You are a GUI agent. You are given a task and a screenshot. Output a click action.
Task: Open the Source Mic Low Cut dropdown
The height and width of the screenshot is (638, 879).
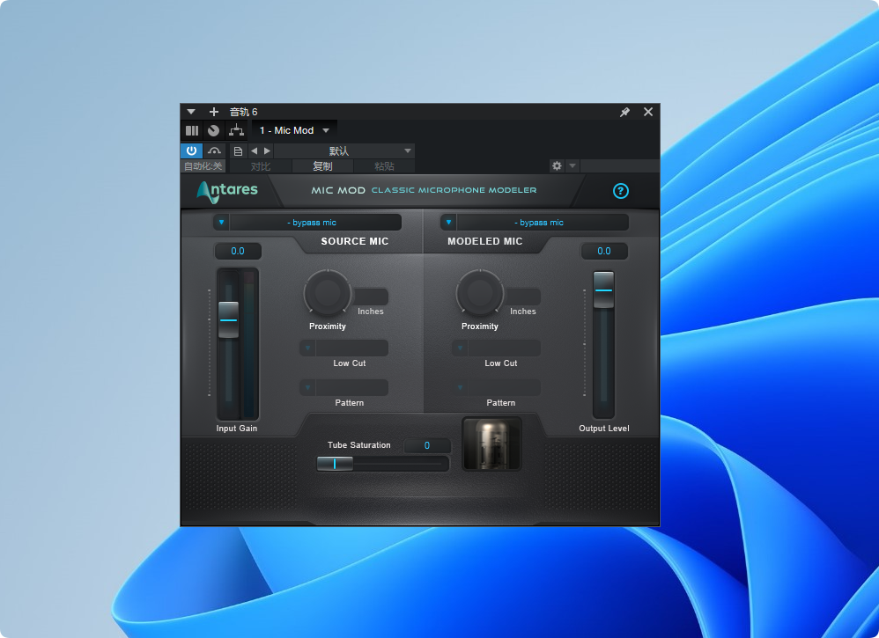click(343, 348)
